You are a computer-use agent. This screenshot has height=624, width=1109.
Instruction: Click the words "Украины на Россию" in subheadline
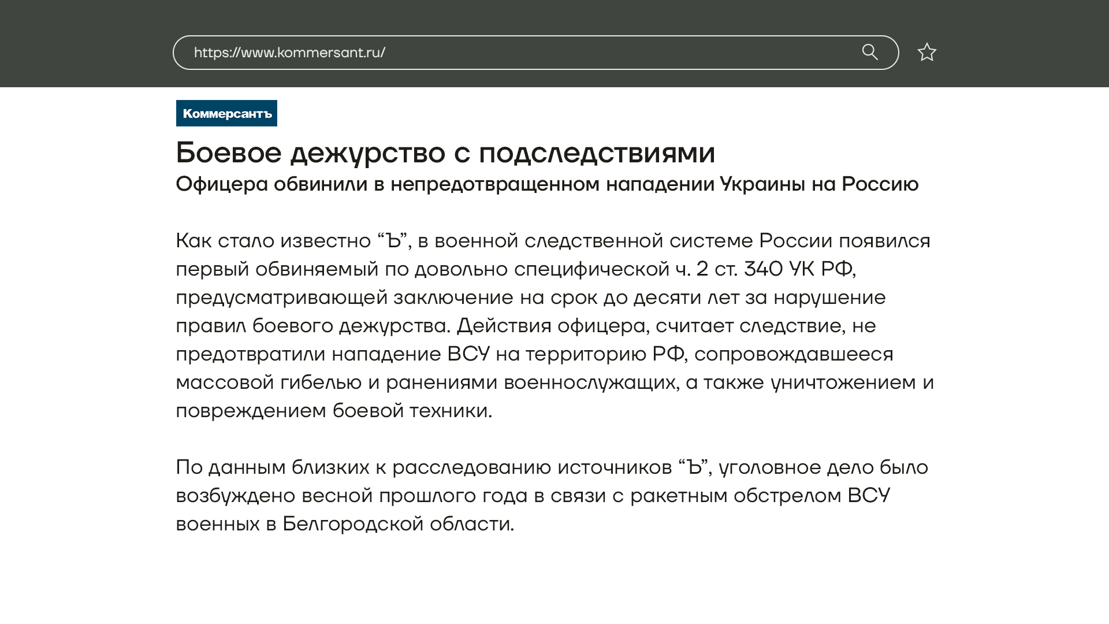[818, 184]
